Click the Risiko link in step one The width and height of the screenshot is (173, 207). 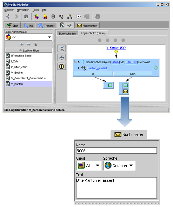(x=115, y=62)
